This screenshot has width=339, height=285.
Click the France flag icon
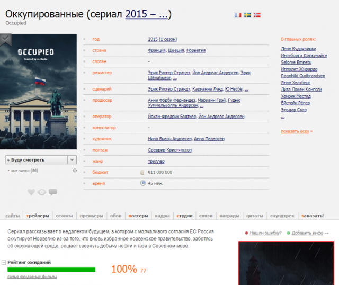pyautogui.click(x=238, y=15)
